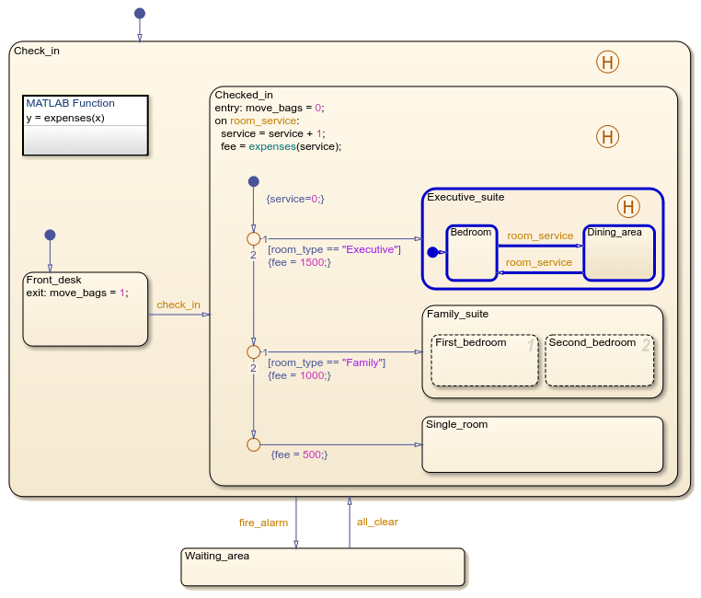701x598 pixels.
Task: Select the connective junction before the Family condition
Action: click(x=254, y=352)
